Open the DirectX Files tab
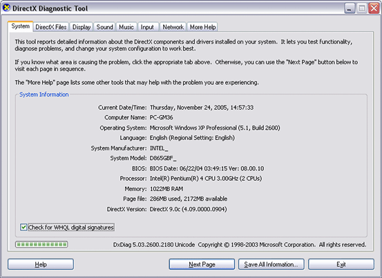Screen dimensions: 382x278 51,27
